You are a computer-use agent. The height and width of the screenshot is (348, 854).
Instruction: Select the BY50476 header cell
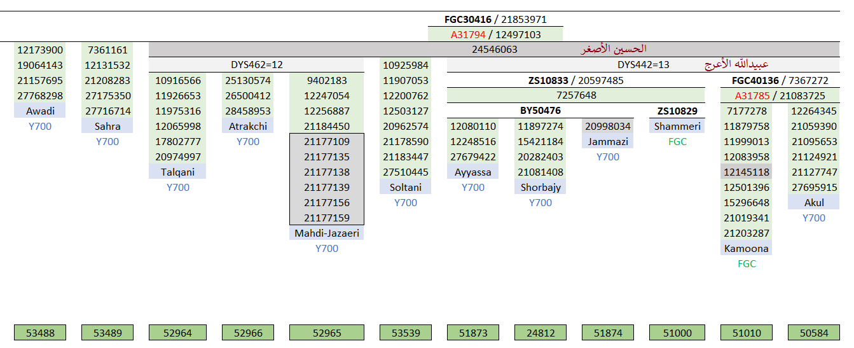[541, 111]
